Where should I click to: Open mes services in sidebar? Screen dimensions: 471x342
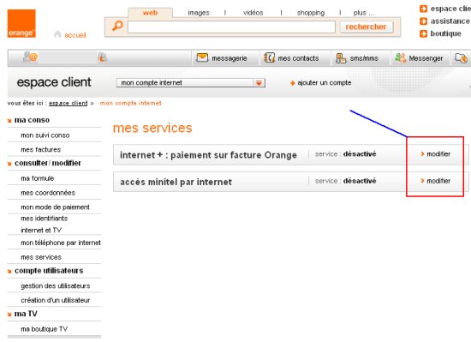(41, 257)
